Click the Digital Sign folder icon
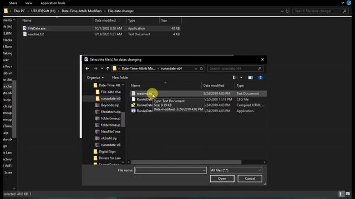Image resolution: width=355 pixels, height=199 pixels. click(x=95, y=151)
